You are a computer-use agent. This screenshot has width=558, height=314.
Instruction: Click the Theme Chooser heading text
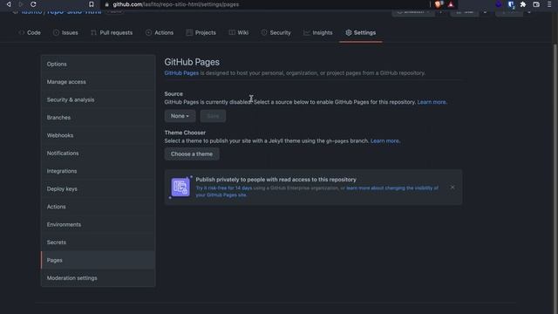185,133
